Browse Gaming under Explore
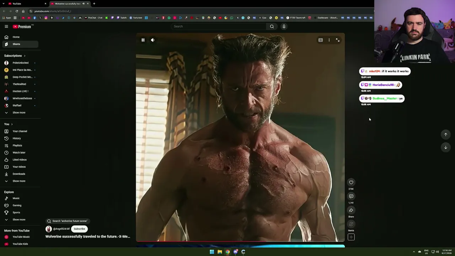The height and width of the screenshot is (256, 455). tap(20, 206)
